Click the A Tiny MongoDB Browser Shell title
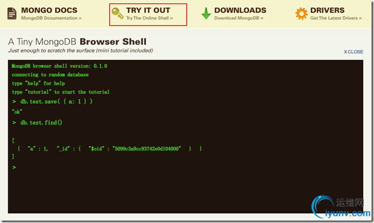The image size is (374, 223). coord(77,42)
